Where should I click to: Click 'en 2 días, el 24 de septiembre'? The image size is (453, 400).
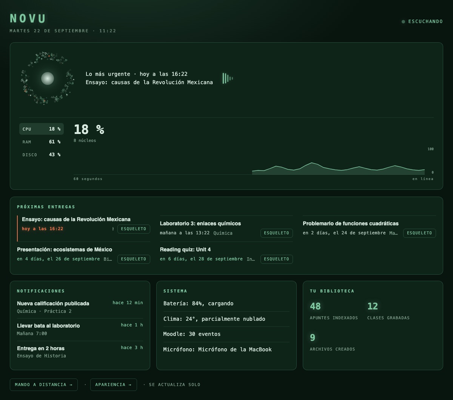[344, 233]
